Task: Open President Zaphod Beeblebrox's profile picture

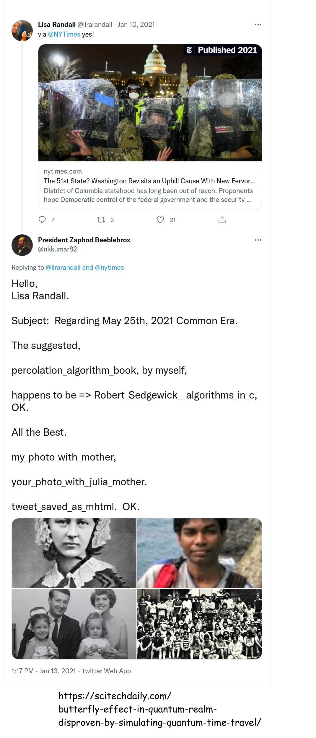Action: coord(22,245)
